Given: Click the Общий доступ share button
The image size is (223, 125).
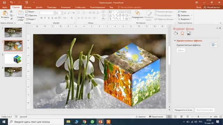Looking at the screenshot, I should tap(212, 7).
